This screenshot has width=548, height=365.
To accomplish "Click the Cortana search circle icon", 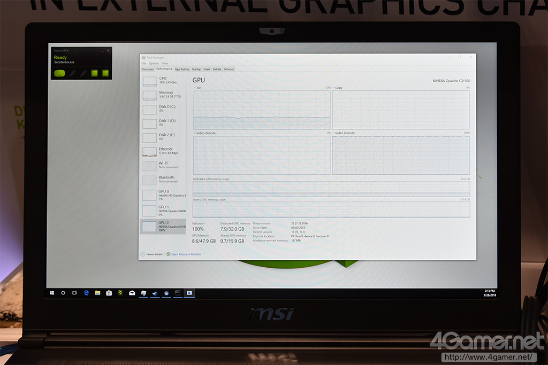I will (x=63, y=293).
